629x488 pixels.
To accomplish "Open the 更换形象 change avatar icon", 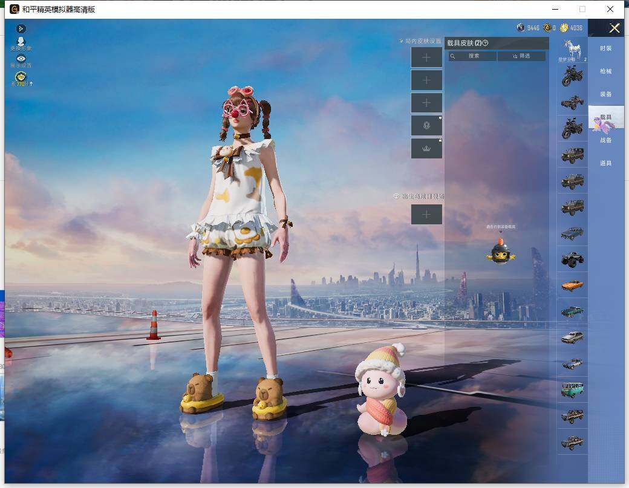I will [x=21, y=44].
